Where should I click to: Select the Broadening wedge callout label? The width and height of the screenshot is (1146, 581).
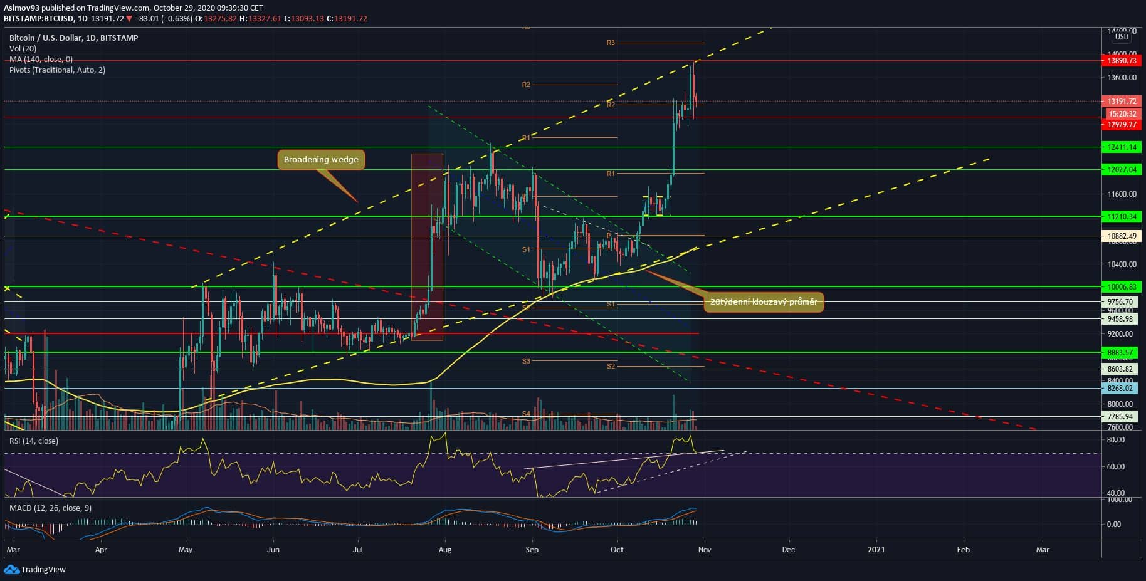[321, 159]
